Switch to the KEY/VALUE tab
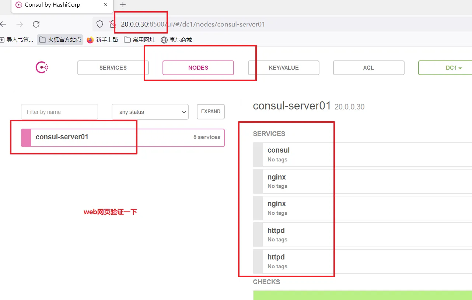The width and height of the screenshot is (472, 300). point(284,68)
